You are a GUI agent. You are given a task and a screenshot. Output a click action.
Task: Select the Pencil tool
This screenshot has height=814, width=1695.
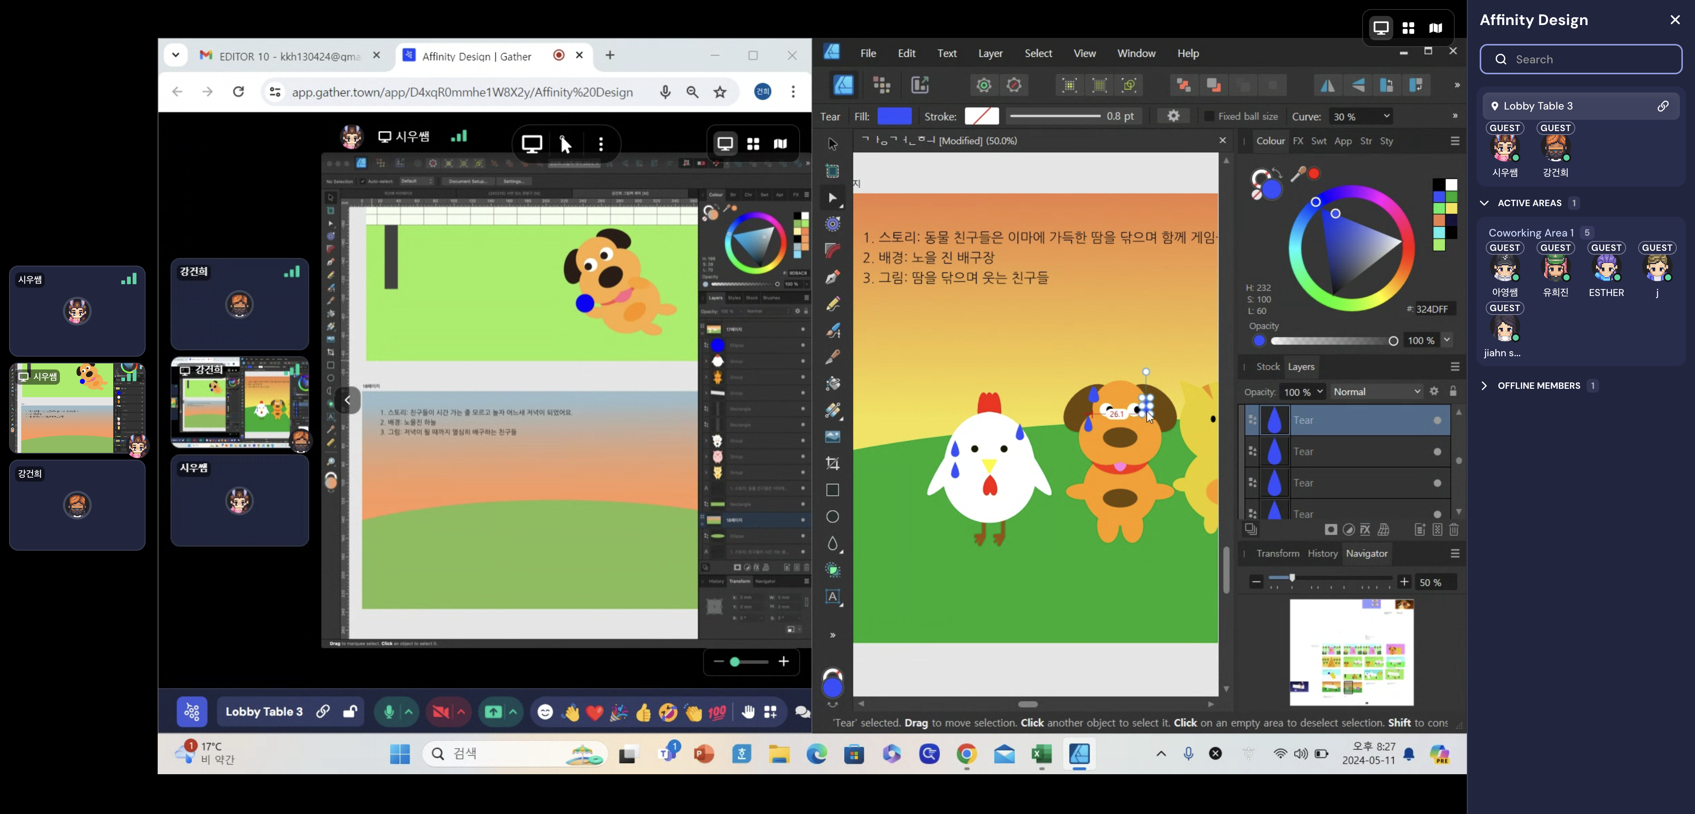click(832, 304)
